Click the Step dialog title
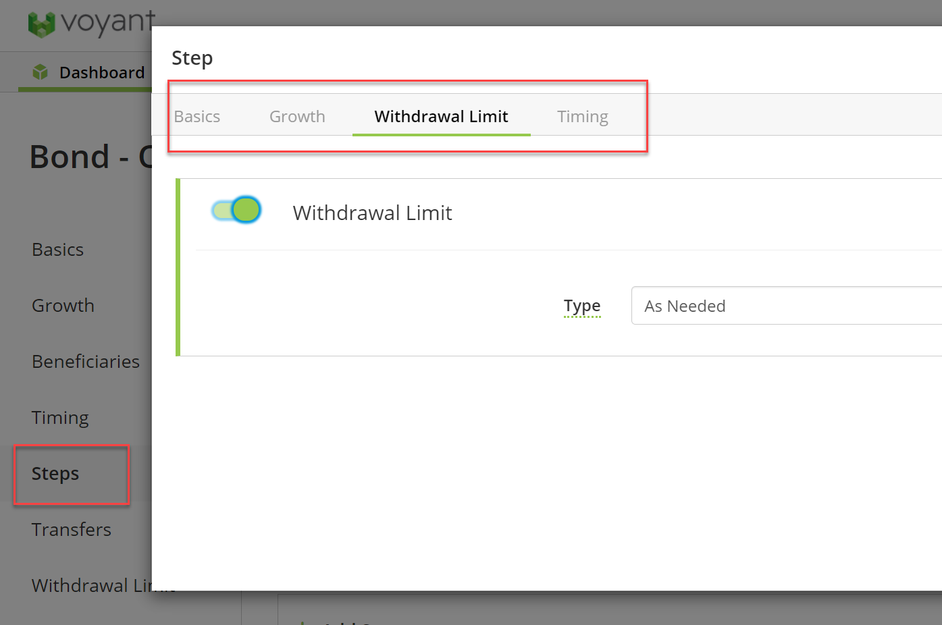This screenshot has height=625, width=942. click(x=192, y=59)
